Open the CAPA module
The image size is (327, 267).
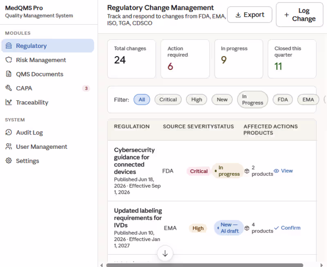point(47,88)
